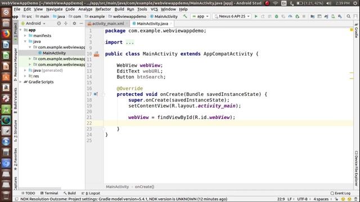Expand the folded import statement on line 3
This screenshot has height=202, width=360.
click(103, 43)
